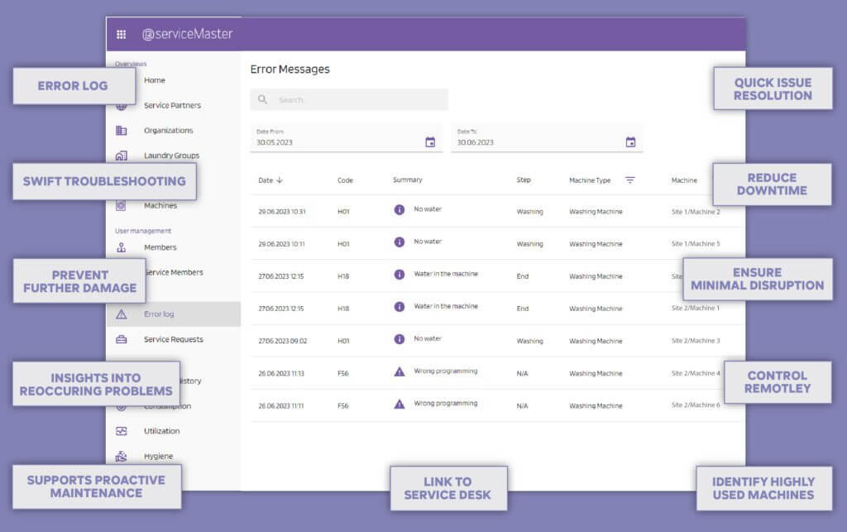Click Site 2/Machine 1 cell
Image resolution: width=847 pixels, height=532 pixels.
point(695,308)
